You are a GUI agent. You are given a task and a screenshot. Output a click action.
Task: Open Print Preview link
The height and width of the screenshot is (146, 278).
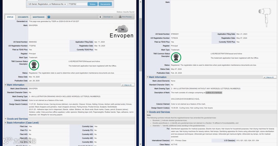tap(127, 17)
